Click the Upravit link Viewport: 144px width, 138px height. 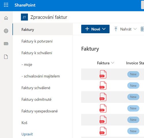[27, 134]
